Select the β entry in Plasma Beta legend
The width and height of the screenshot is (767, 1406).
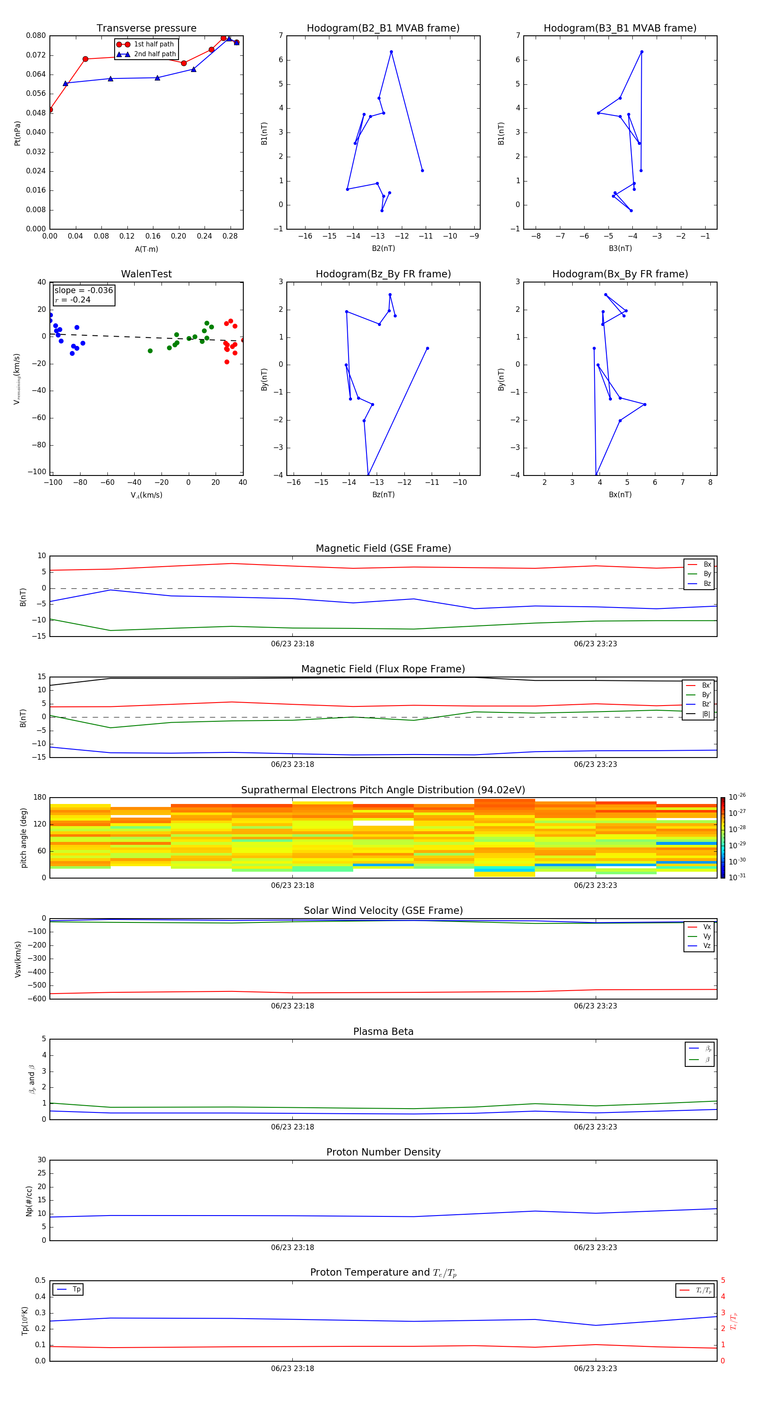coord(700,1060)
